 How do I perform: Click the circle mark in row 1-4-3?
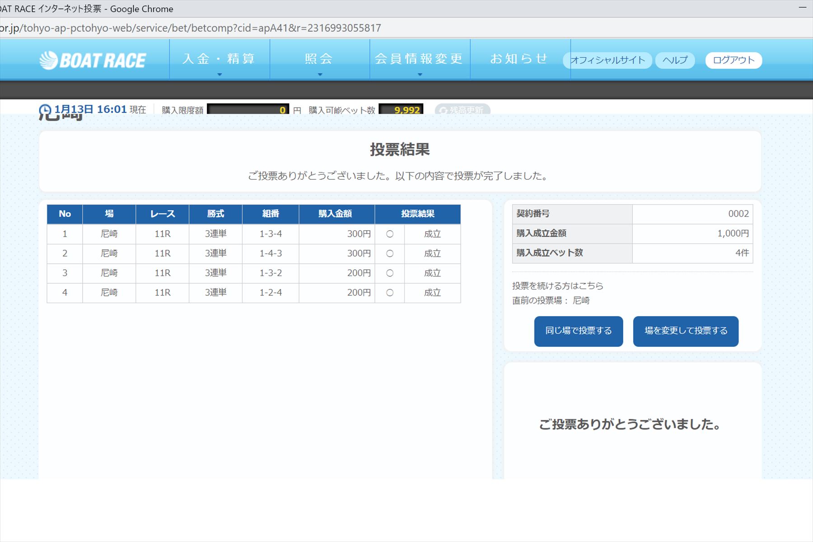click(390, 253)
